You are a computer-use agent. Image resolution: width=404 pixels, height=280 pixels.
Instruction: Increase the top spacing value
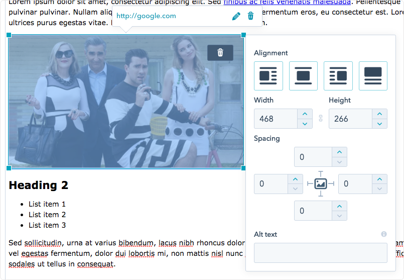tap(340, 152)
